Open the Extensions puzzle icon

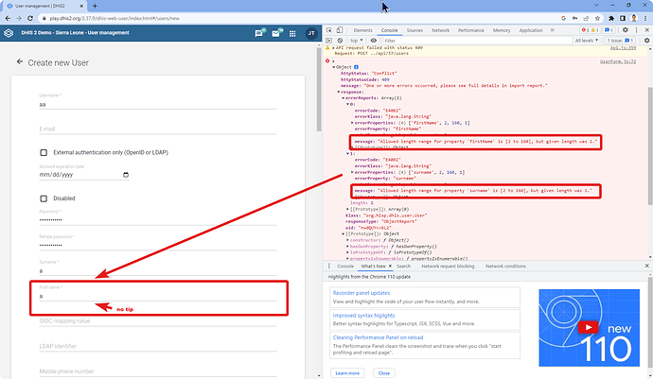[611, 18]
